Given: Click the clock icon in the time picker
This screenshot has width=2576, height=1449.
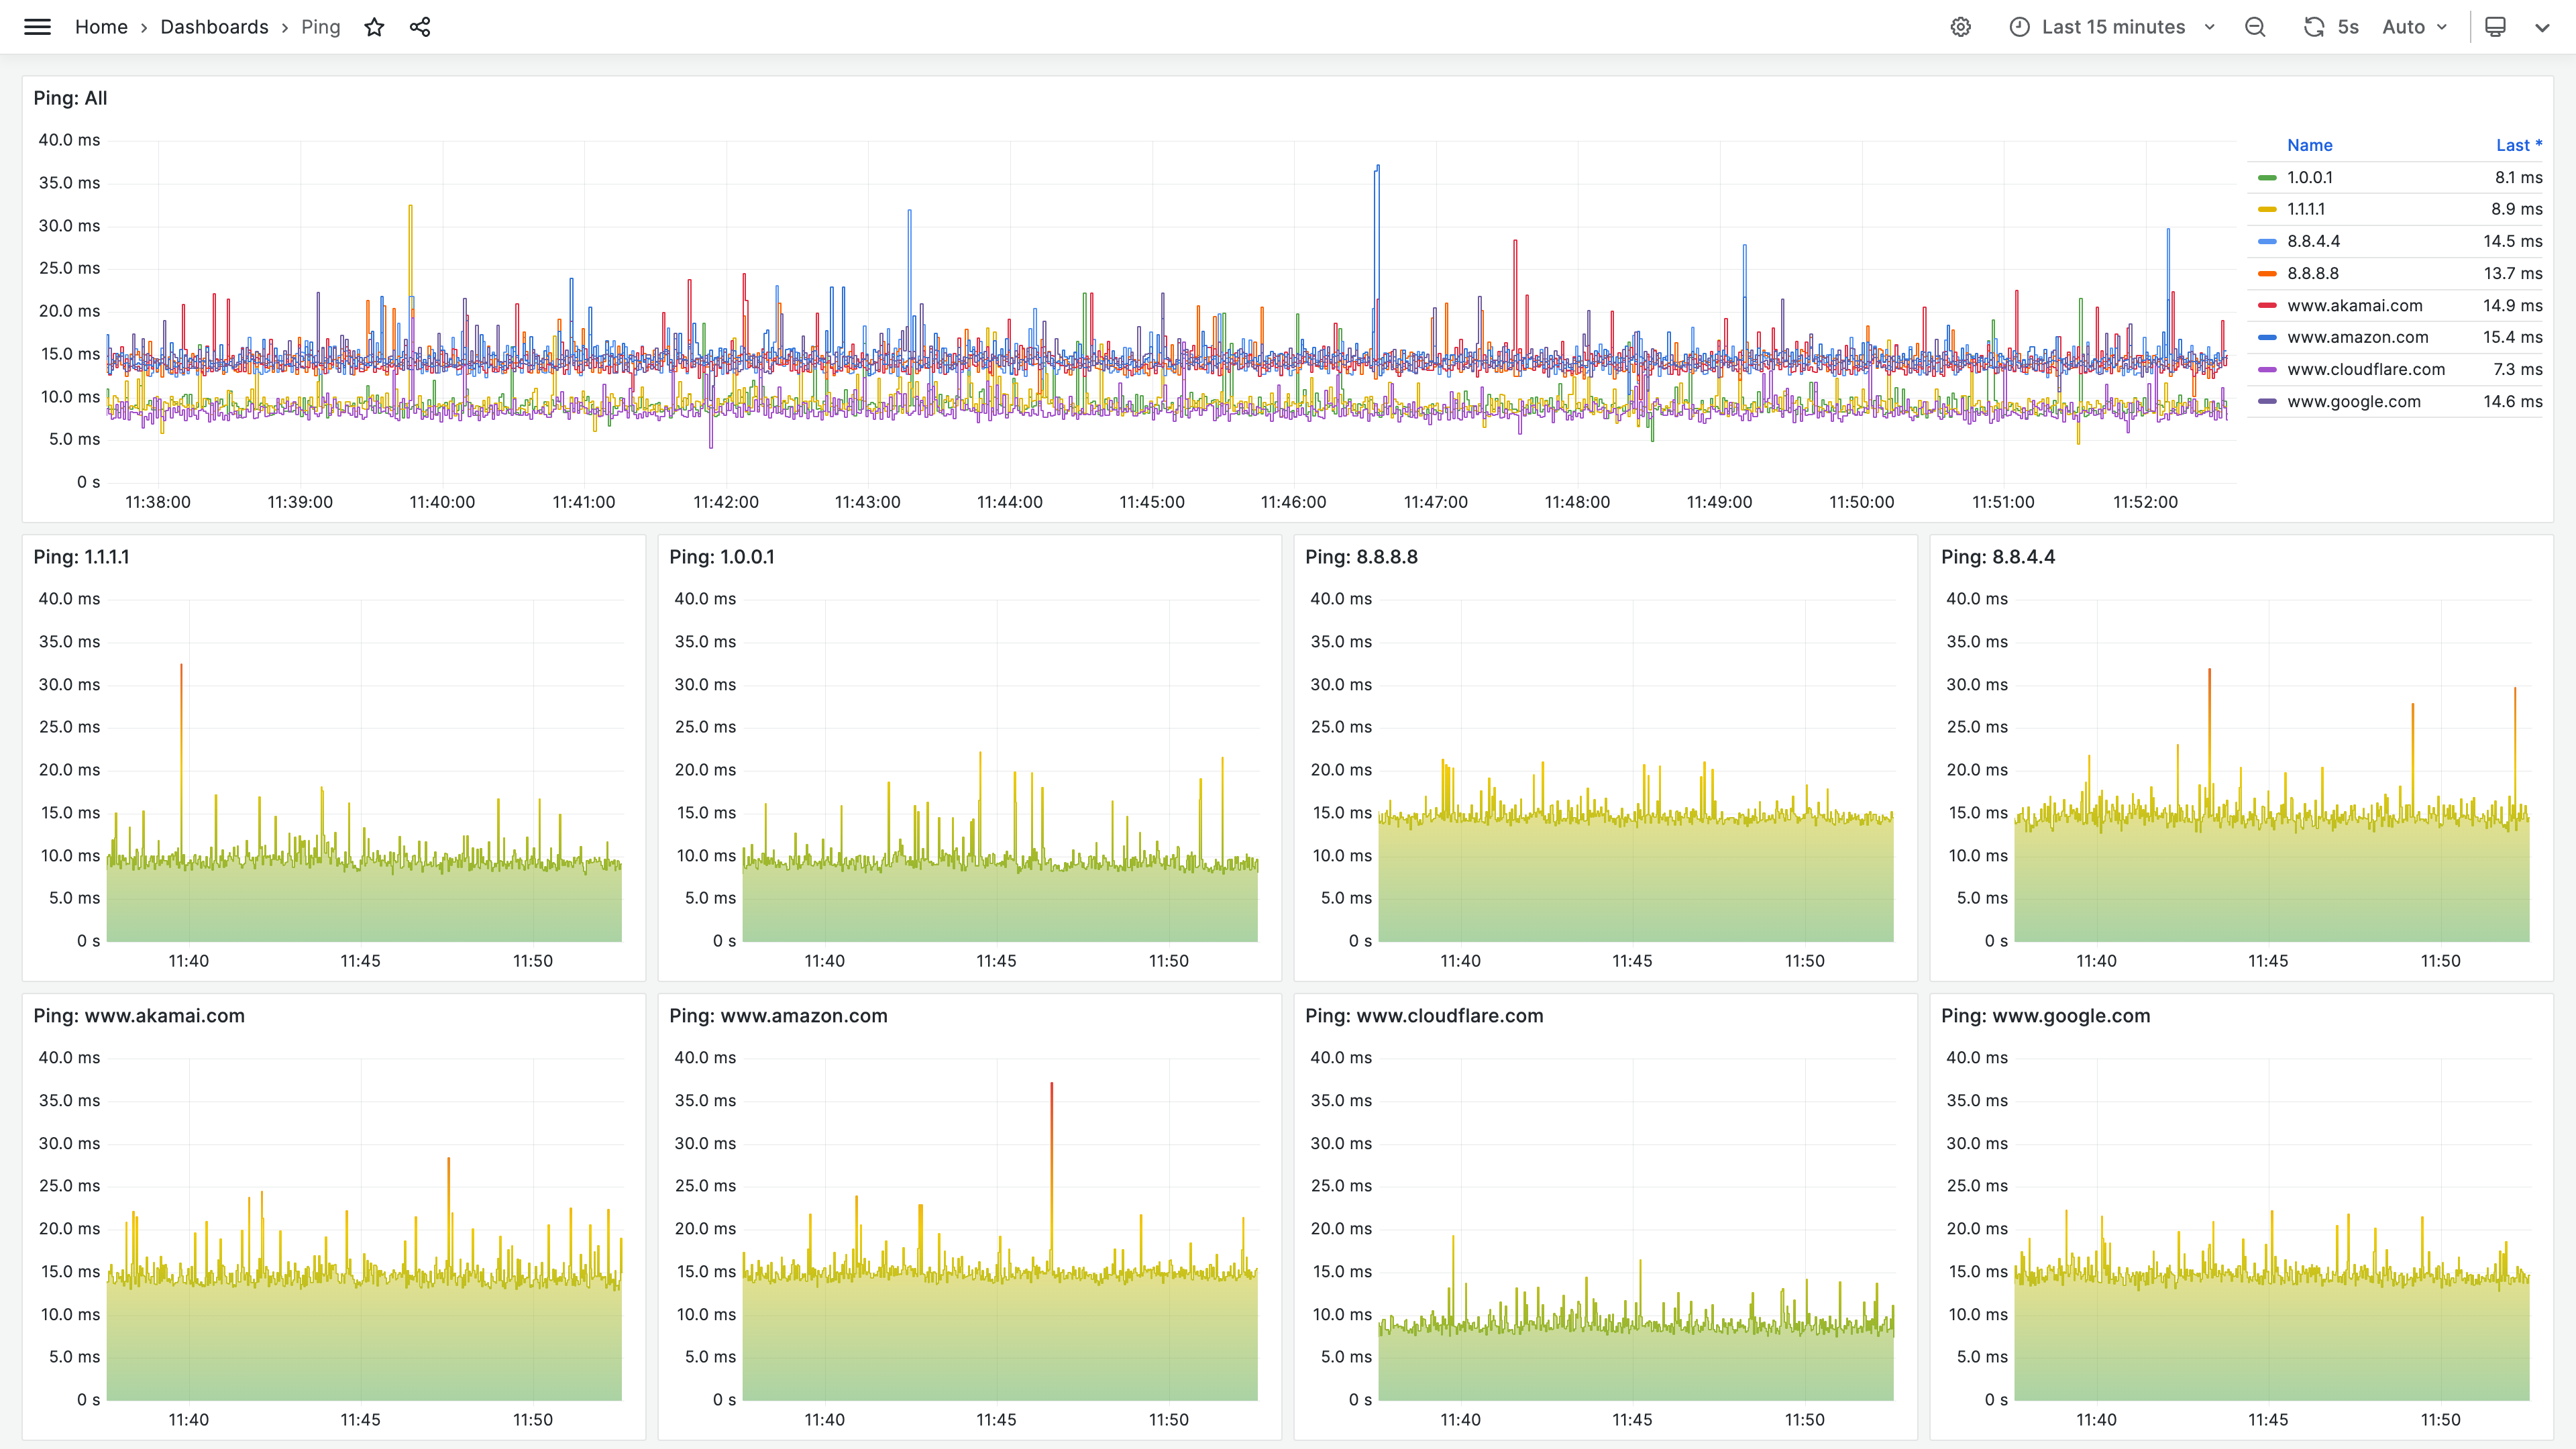Looking at the screenshot, I should pos(2019,27).
